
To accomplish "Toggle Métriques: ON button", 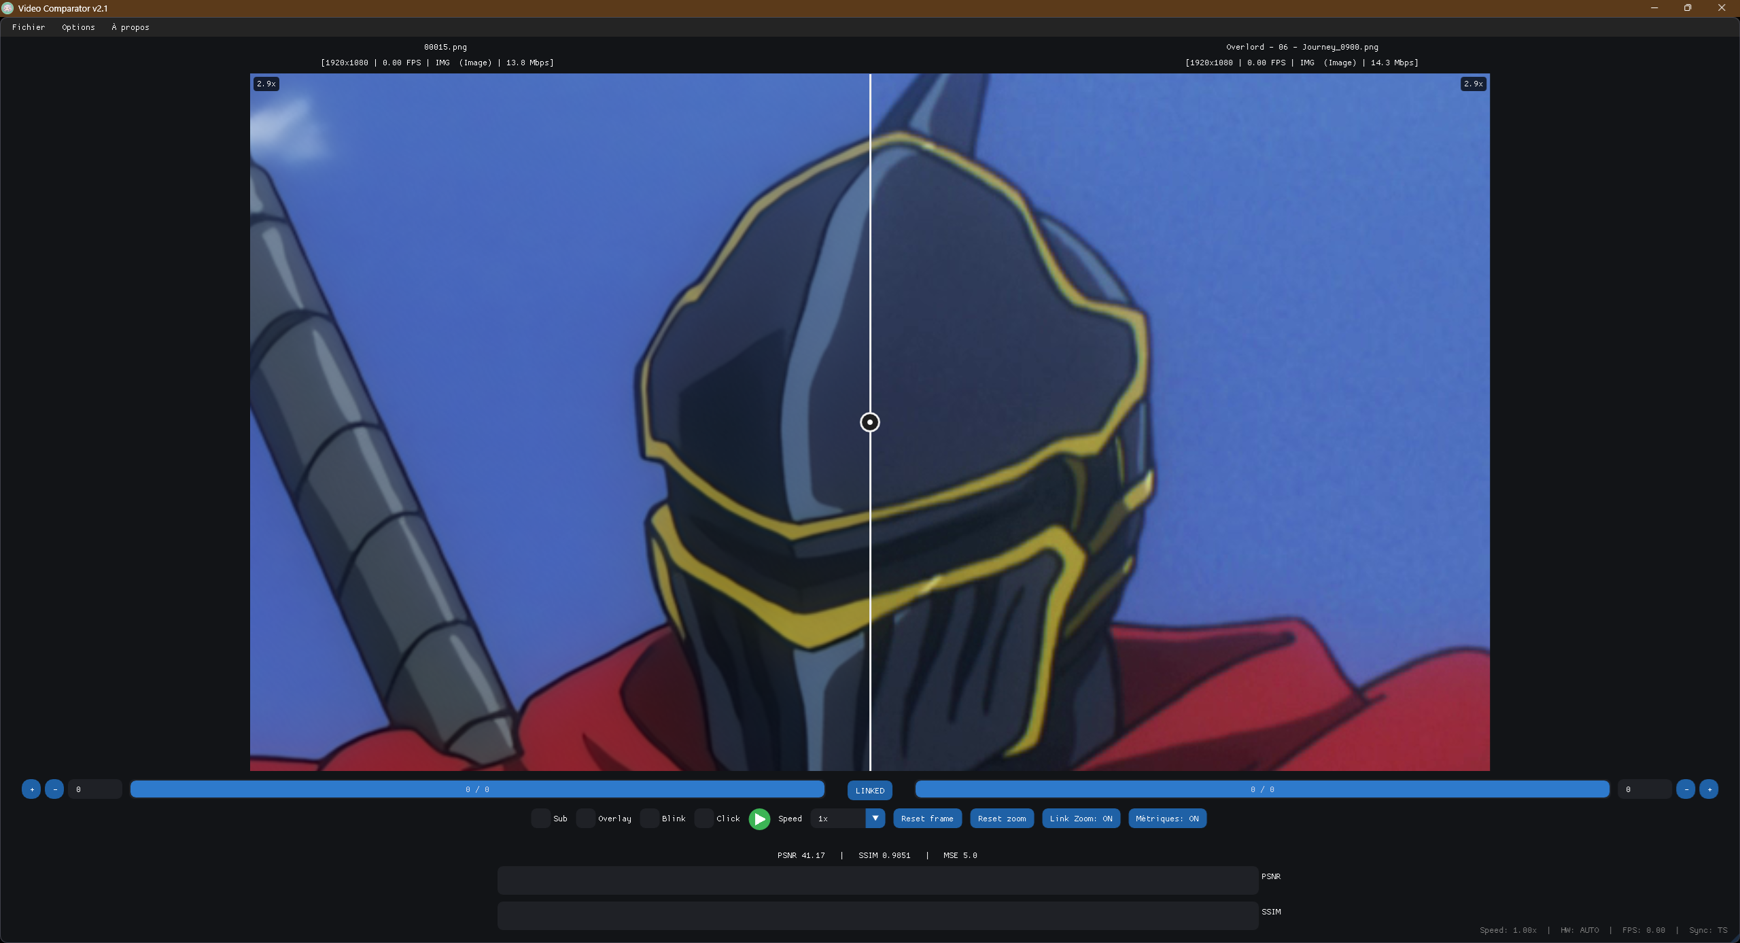I will point(1167,819).
